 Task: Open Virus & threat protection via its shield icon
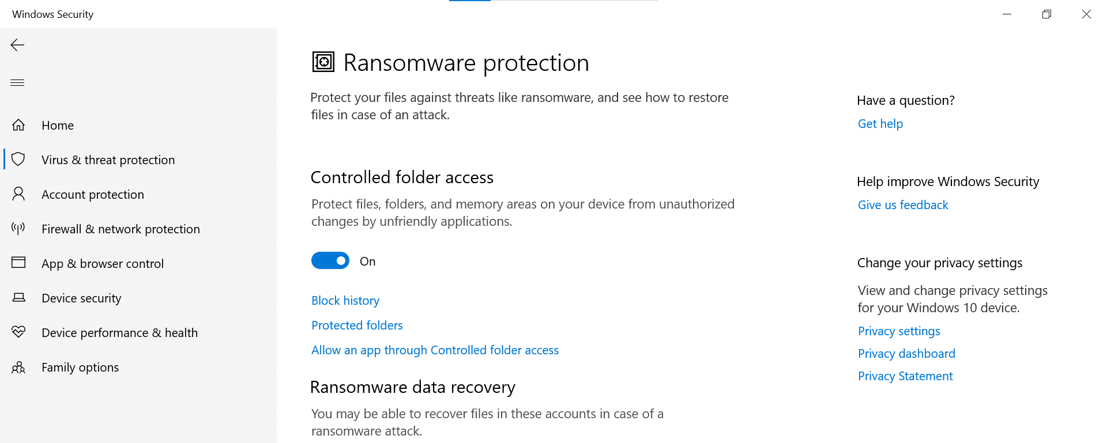point(18,160)
